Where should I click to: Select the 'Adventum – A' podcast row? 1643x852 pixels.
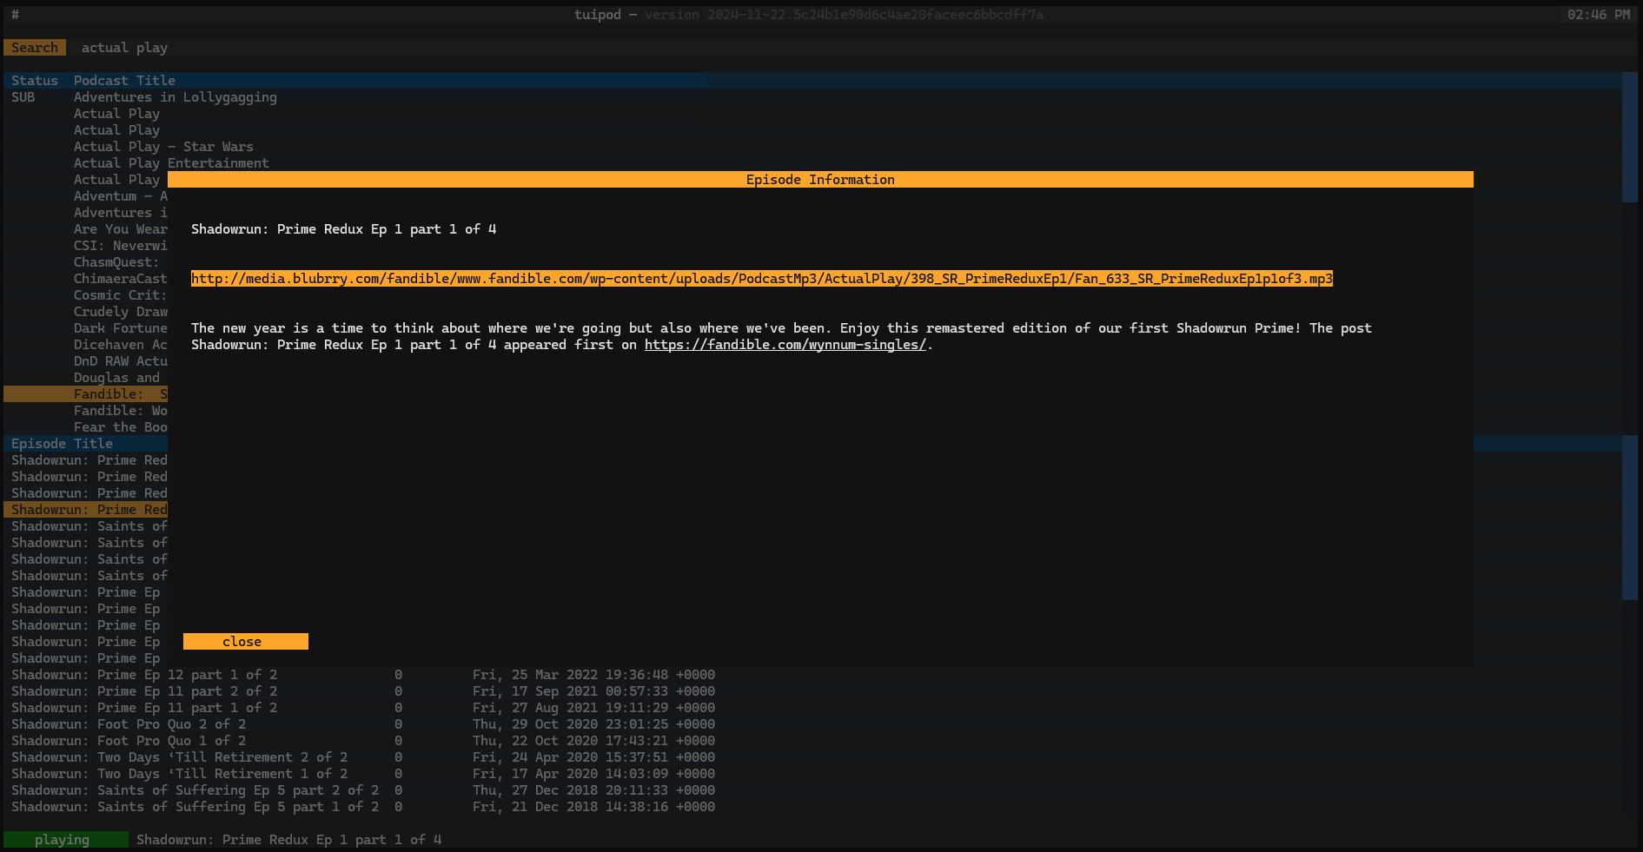(x=120, y=196)
